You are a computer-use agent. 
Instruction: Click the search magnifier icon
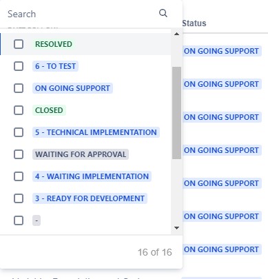pyautogui.click(x=163, y=13)
